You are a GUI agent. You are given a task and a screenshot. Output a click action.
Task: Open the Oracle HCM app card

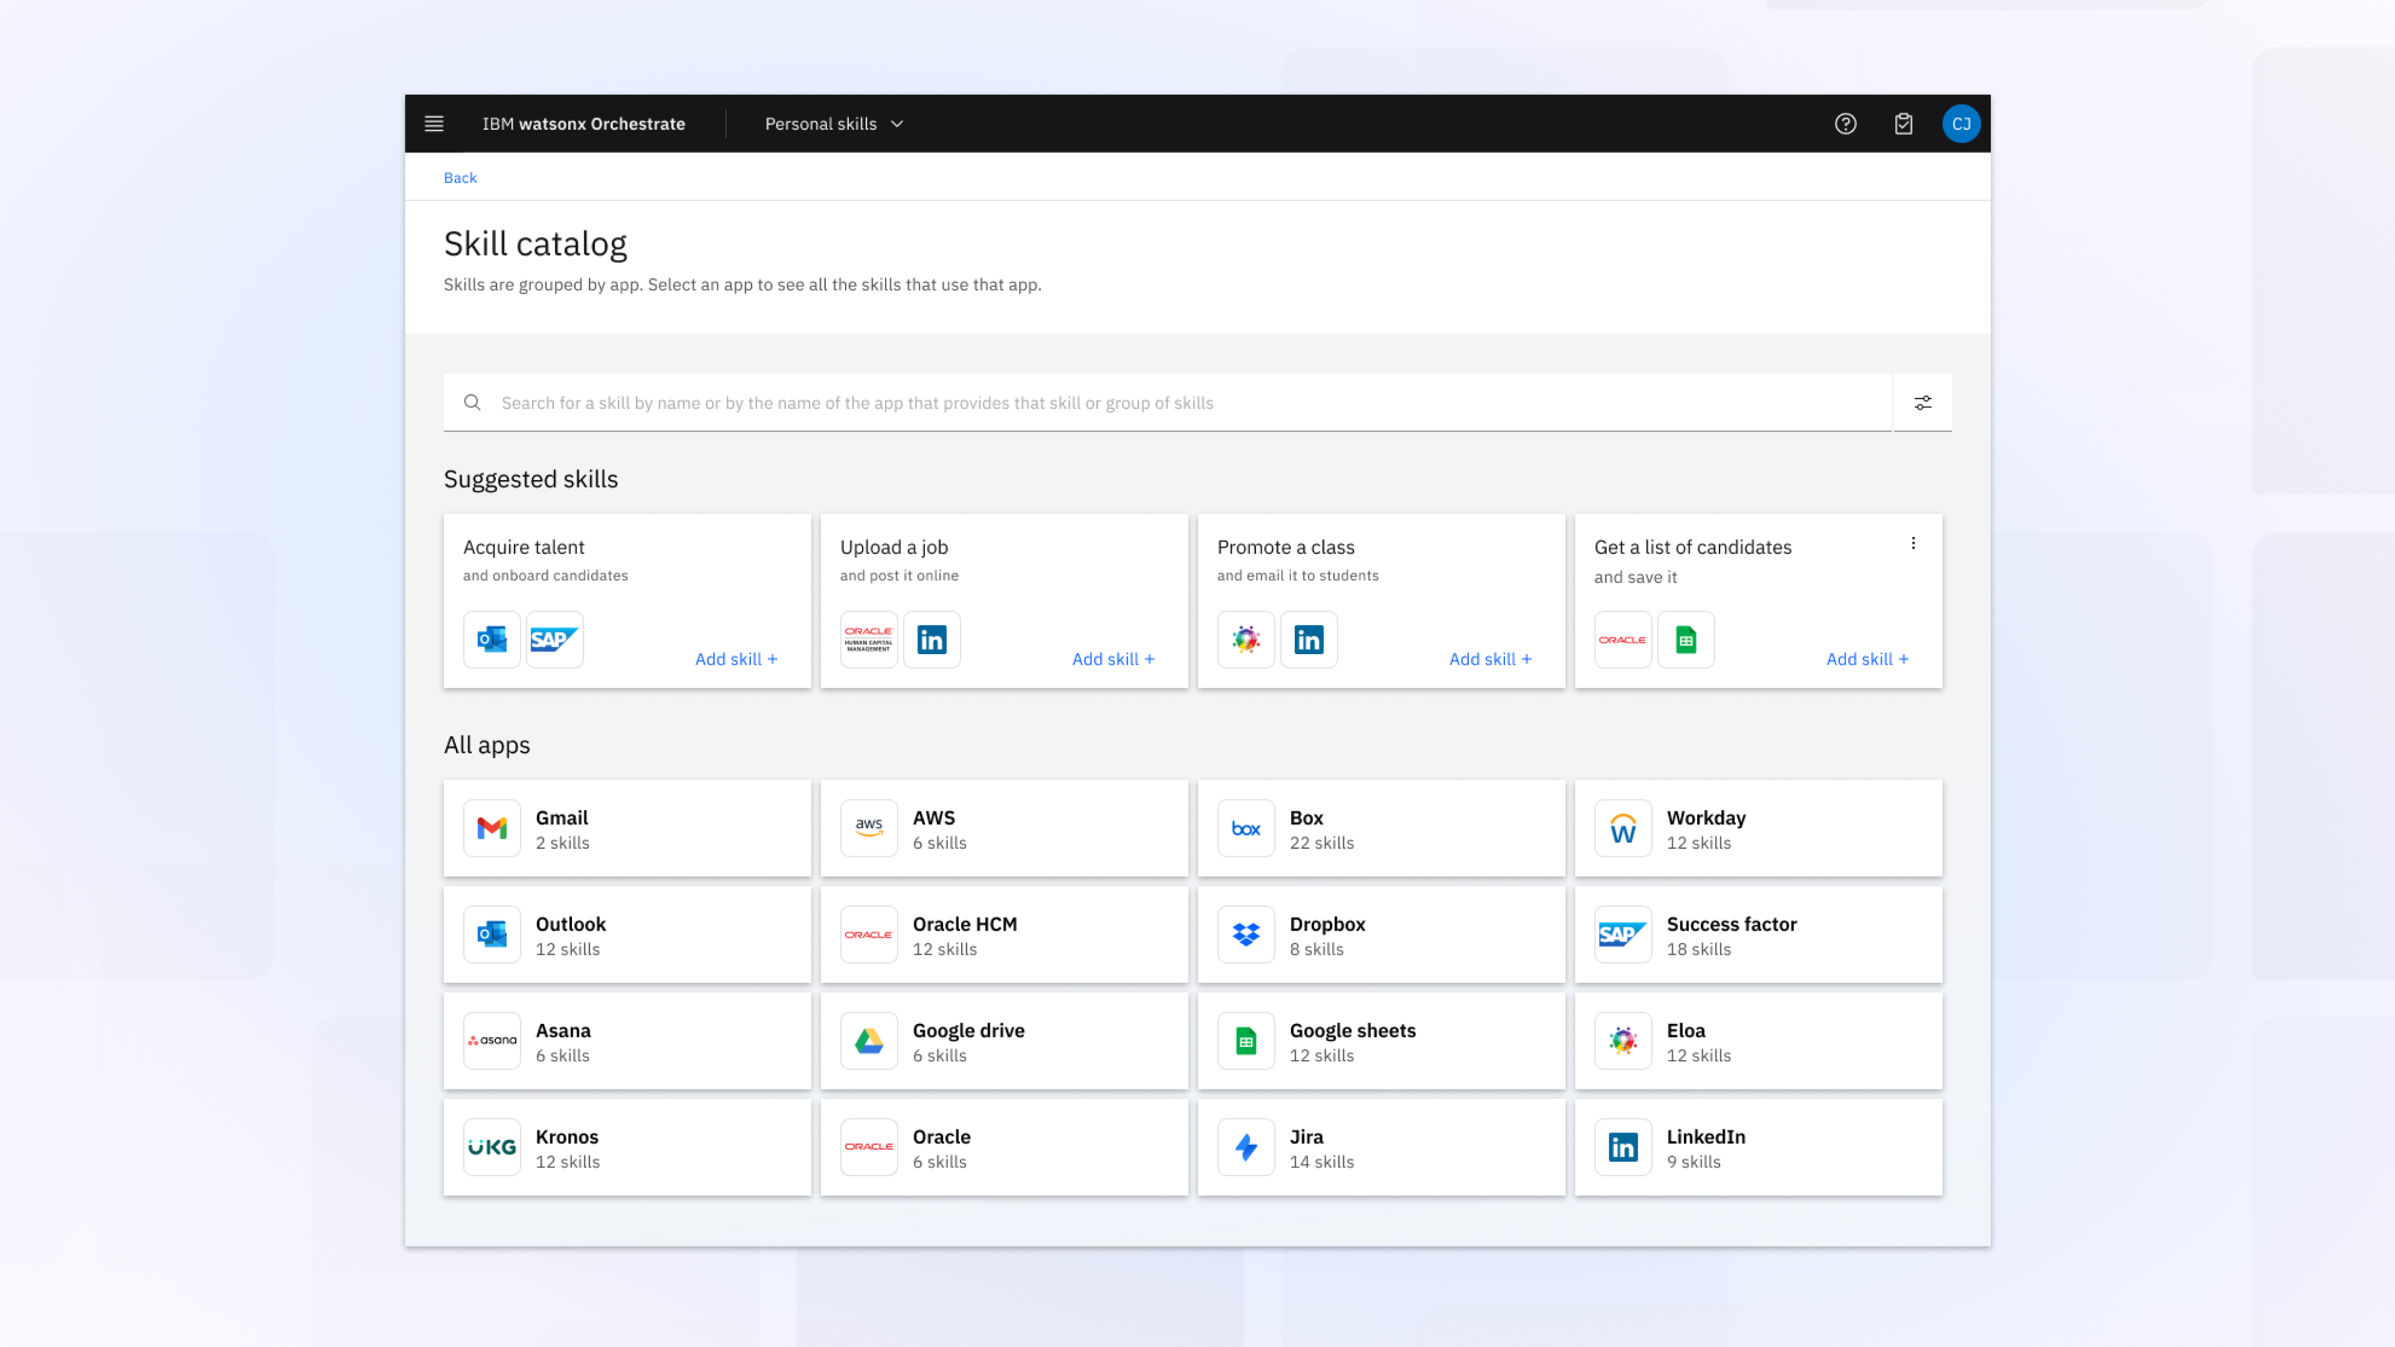click(x=1004, y=934)
